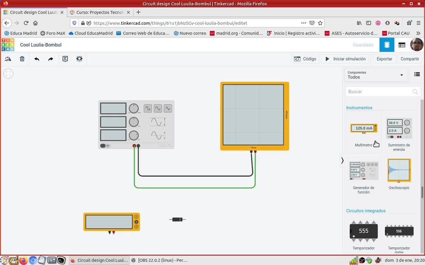Click the components panel vertical scrollbar
Image resolution: width=425 pixels, height=265 pixels.
coord(423,147)
